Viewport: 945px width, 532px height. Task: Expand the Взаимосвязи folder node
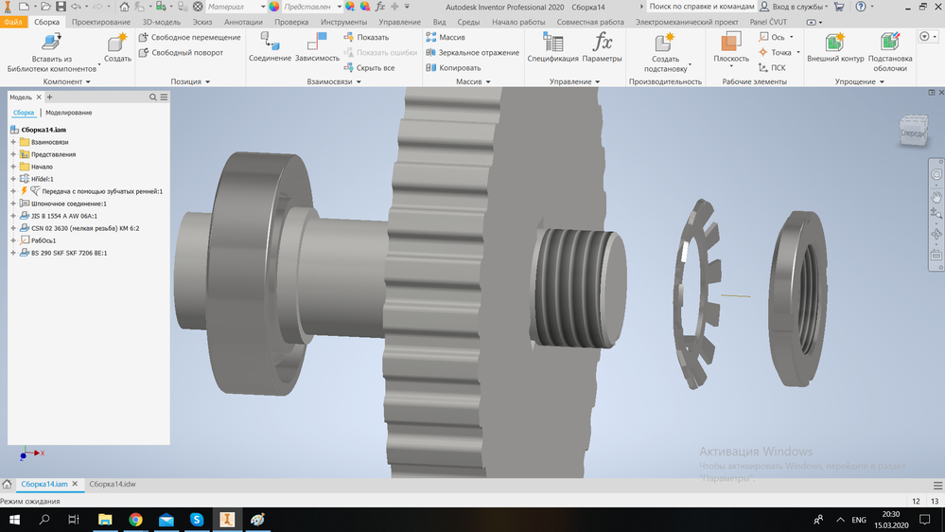pos(13,142)
